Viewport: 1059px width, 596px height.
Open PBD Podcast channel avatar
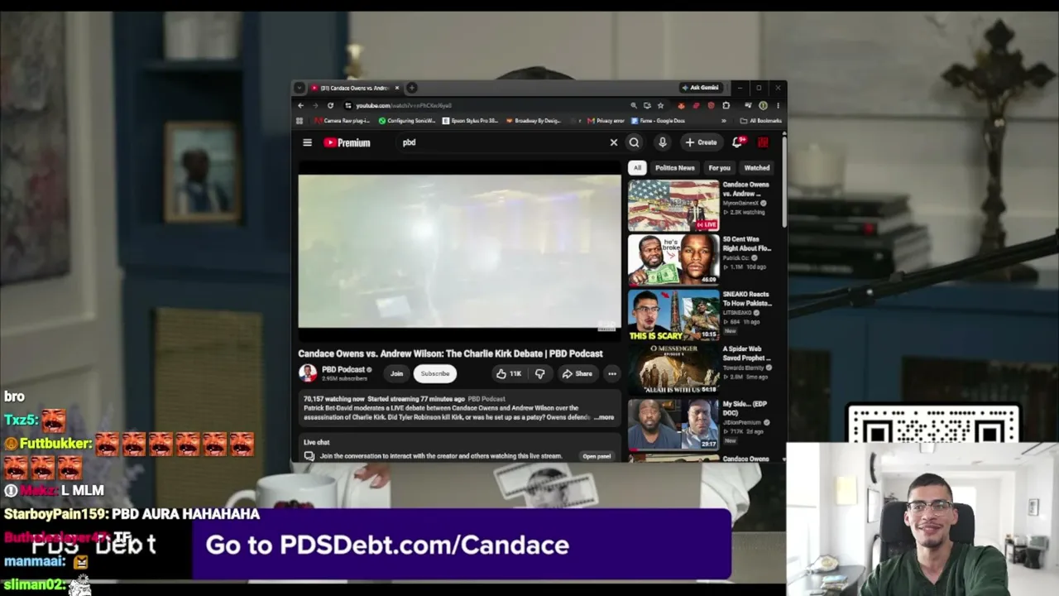308,373
